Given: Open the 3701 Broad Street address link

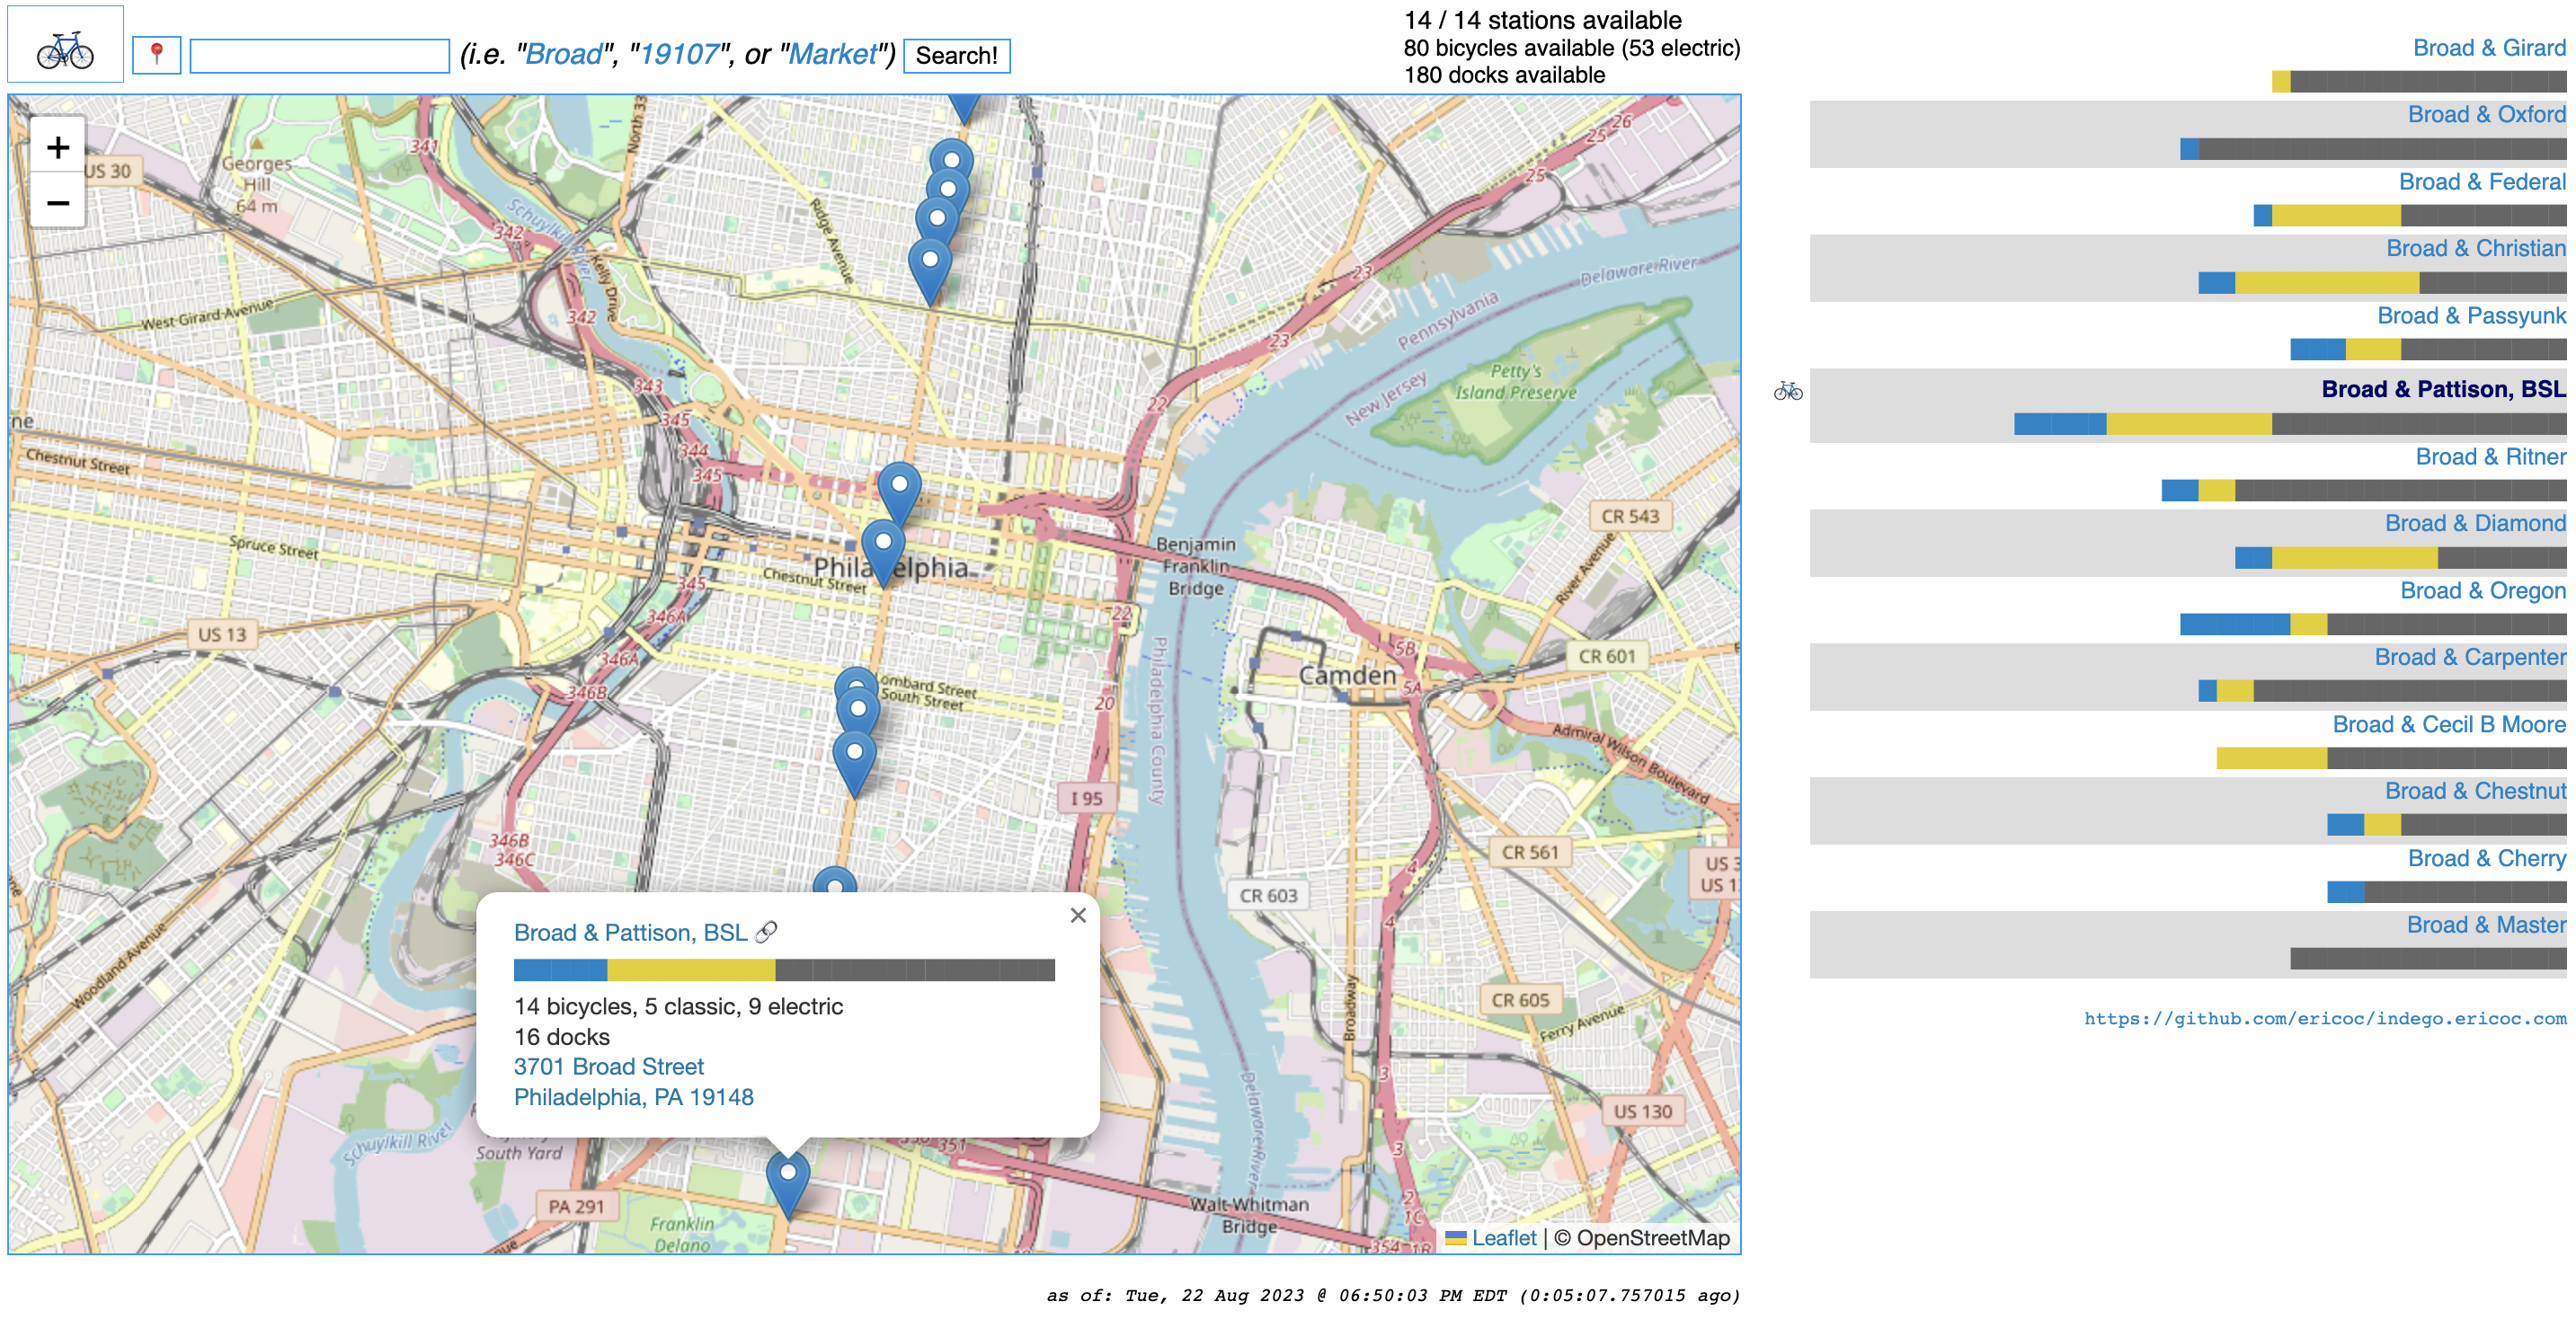Looking at the screenshot, I should [x=608, y=1066].
